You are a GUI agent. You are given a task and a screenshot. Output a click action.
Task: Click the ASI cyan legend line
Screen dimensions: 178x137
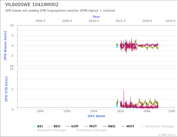coord(34,126)
